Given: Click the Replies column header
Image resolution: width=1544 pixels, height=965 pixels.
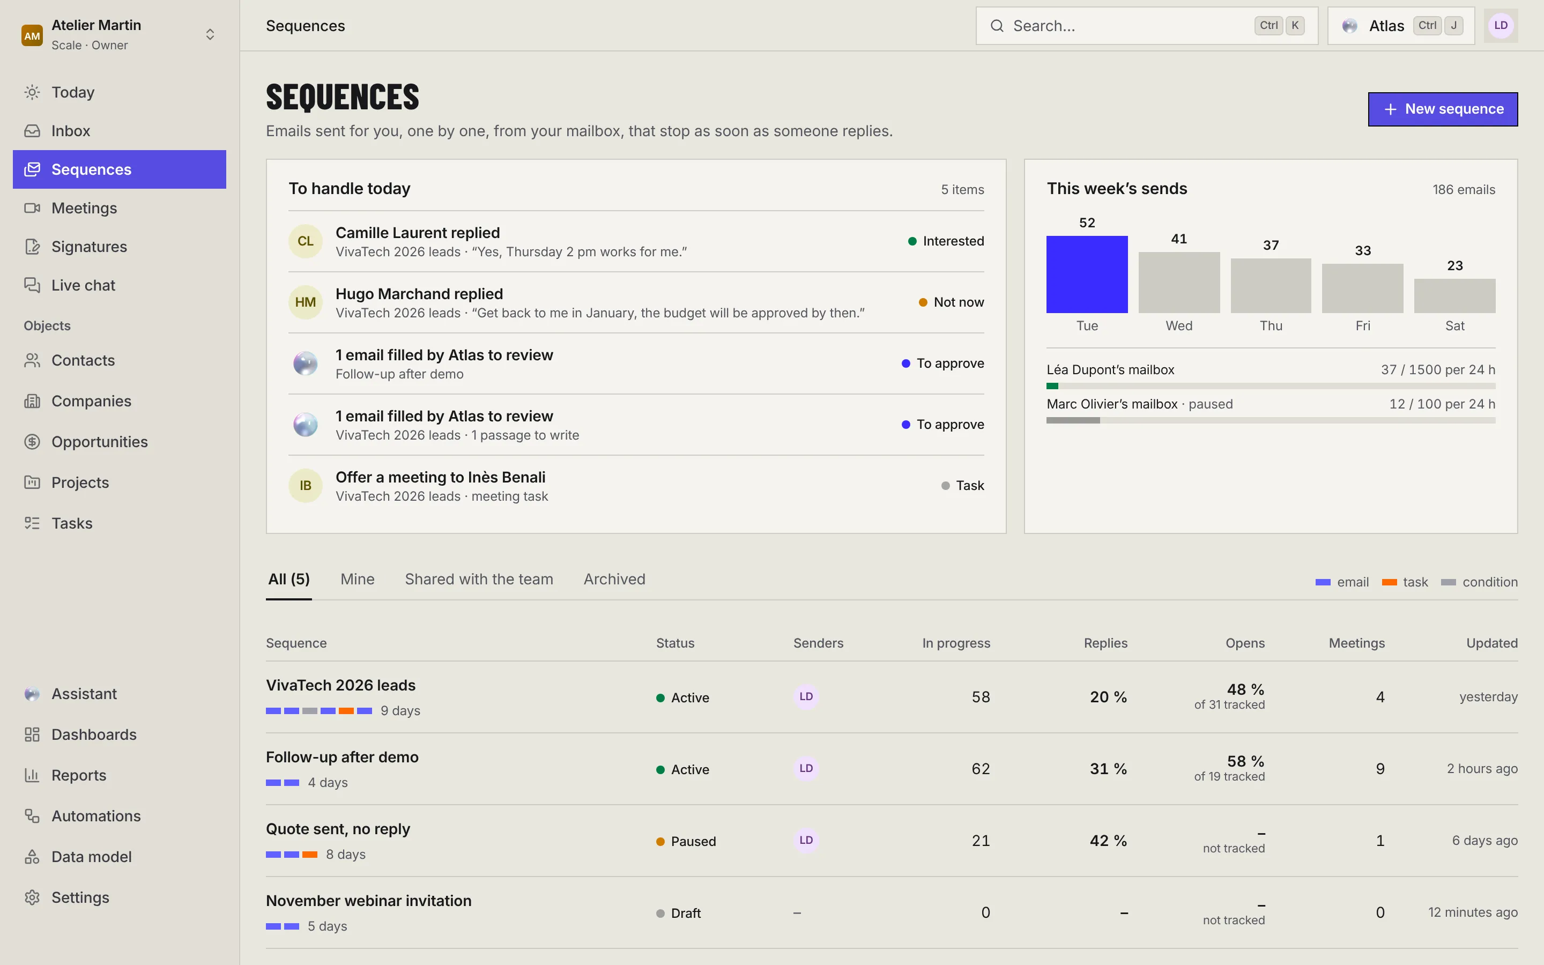Looking at the screenshot, I should 1105,643.
